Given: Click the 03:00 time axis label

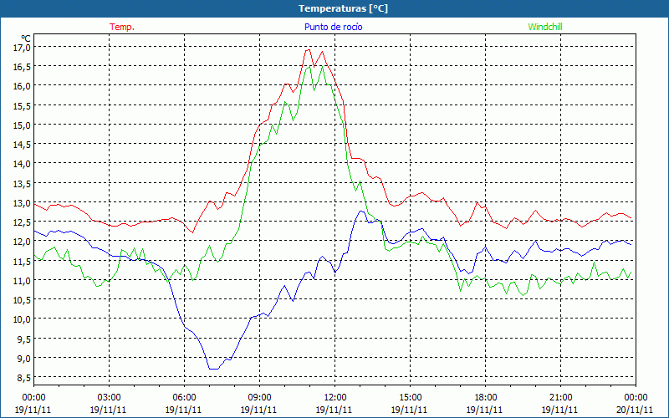Looking at the screenshot, I should pos(110,397).
